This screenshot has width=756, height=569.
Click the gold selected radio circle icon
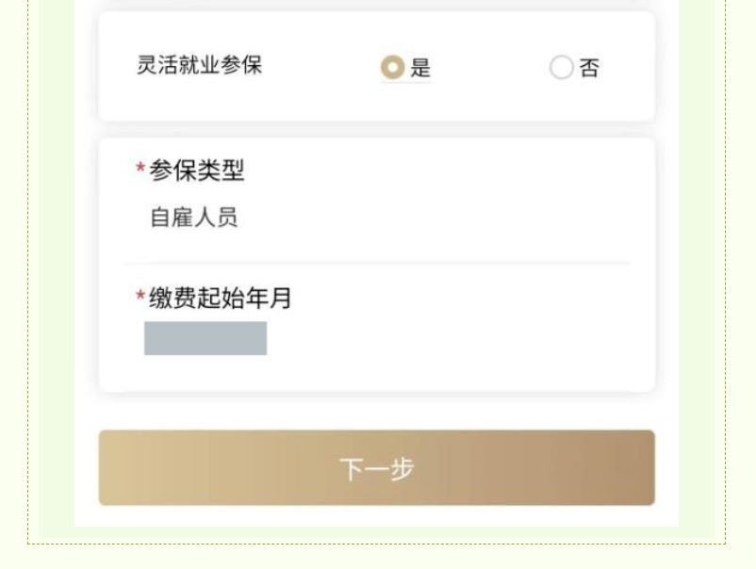[x=392, y=68]
